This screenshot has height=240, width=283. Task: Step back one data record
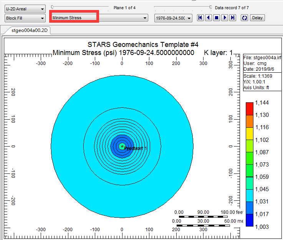208,18
